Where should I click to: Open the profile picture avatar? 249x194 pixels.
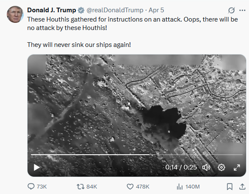coord(15,14)
